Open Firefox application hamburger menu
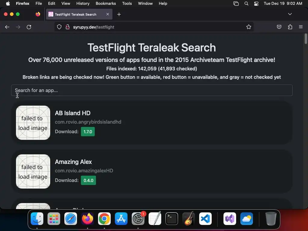This screenshot has width=308, height=231. coord(301,27)
